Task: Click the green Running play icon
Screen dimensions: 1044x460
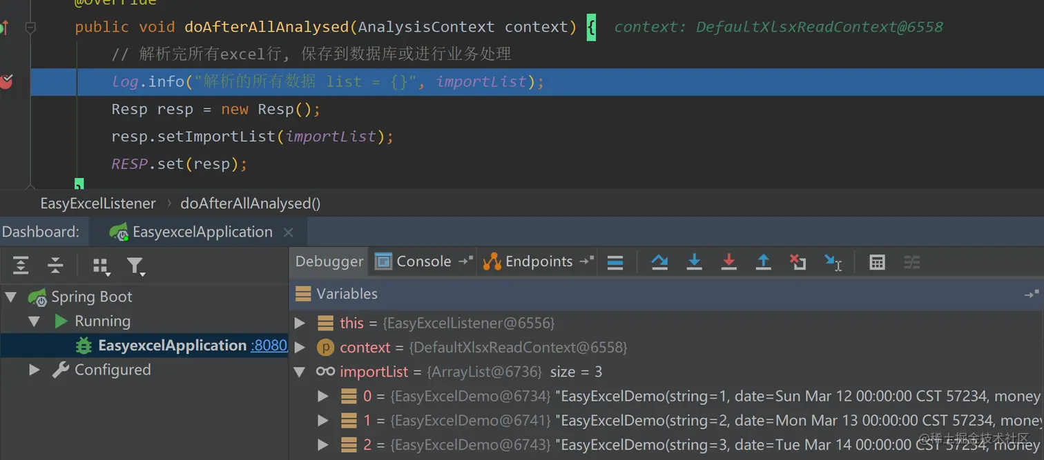Action: (61, 321)
